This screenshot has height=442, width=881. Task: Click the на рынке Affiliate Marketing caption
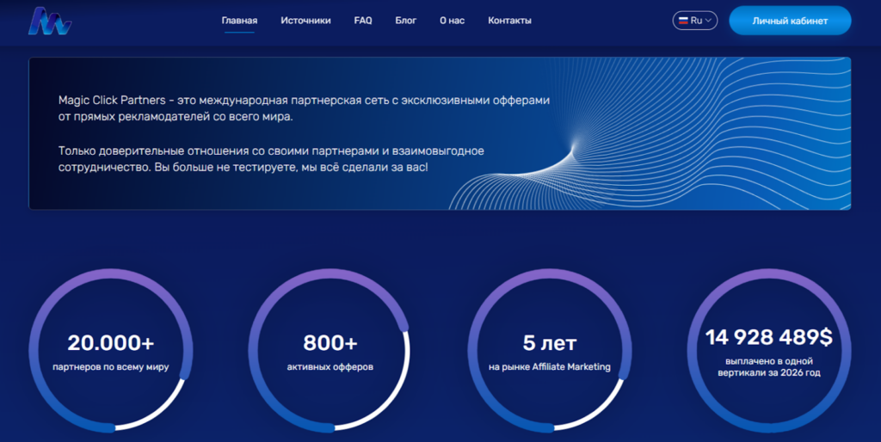549,367
